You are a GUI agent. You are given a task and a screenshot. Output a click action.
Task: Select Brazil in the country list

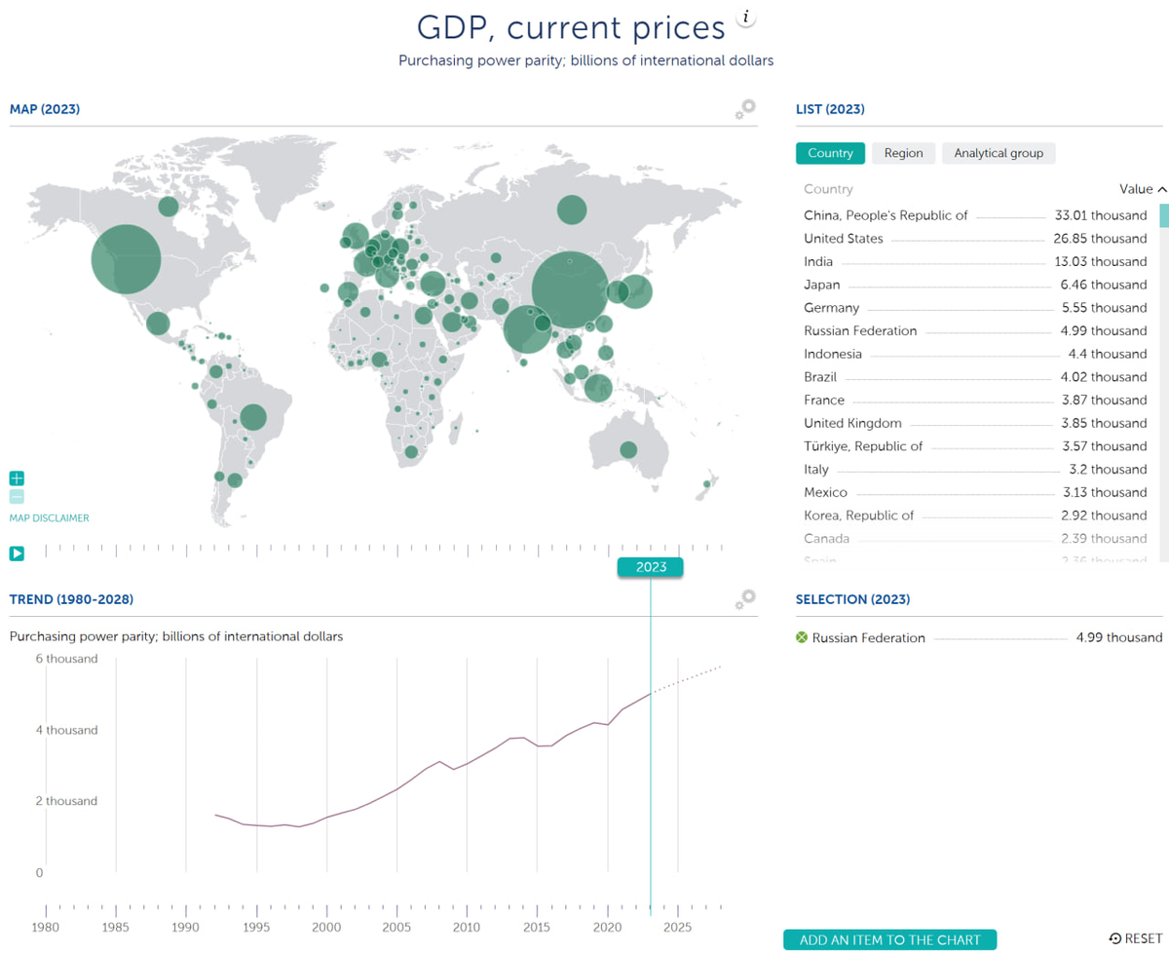[820, 377]
